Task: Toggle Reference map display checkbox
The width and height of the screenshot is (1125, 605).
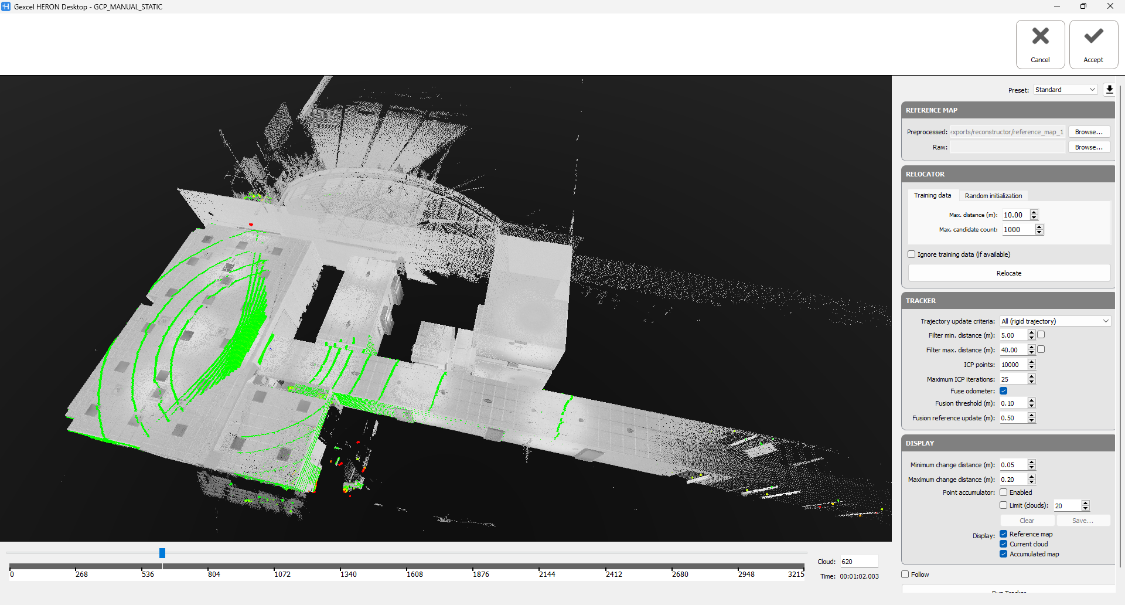Action: point(1004,534)
